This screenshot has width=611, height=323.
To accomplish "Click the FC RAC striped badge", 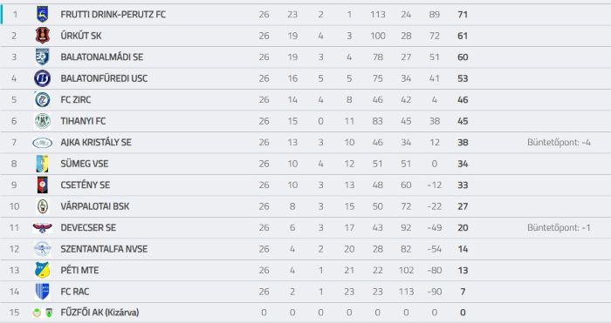I will (42, 292).
